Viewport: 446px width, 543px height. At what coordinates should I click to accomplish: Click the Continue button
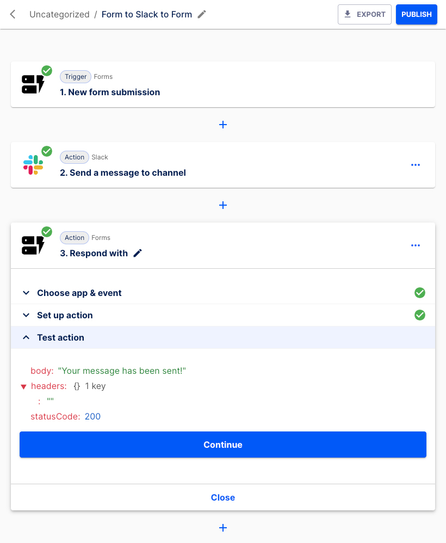222,445
